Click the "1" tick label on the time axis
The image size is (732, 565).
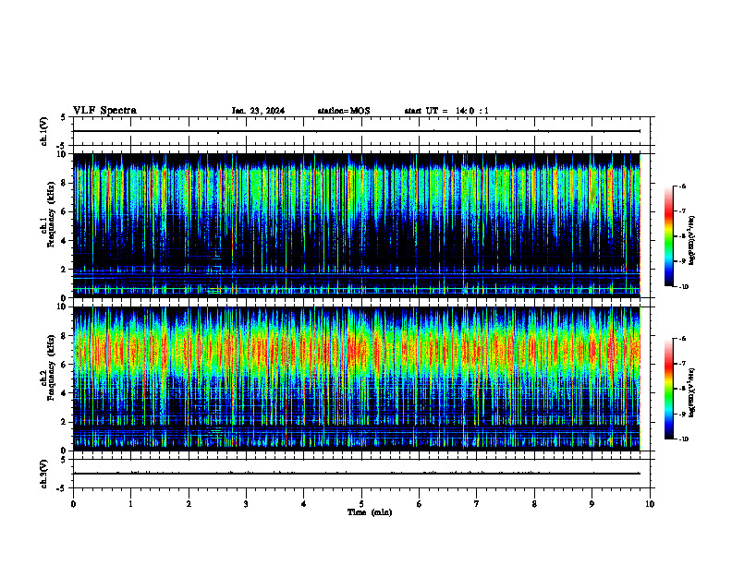click(x=130, y=504)
